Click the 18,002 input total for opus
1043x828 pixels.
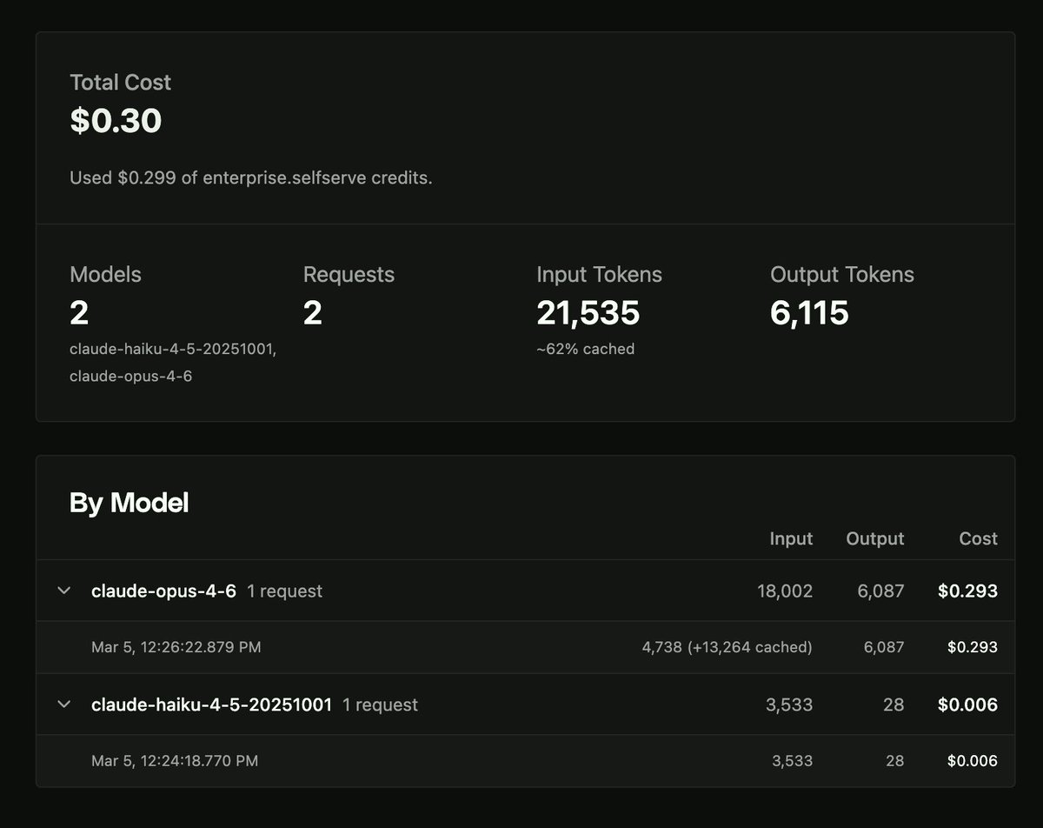click(785, 591)
